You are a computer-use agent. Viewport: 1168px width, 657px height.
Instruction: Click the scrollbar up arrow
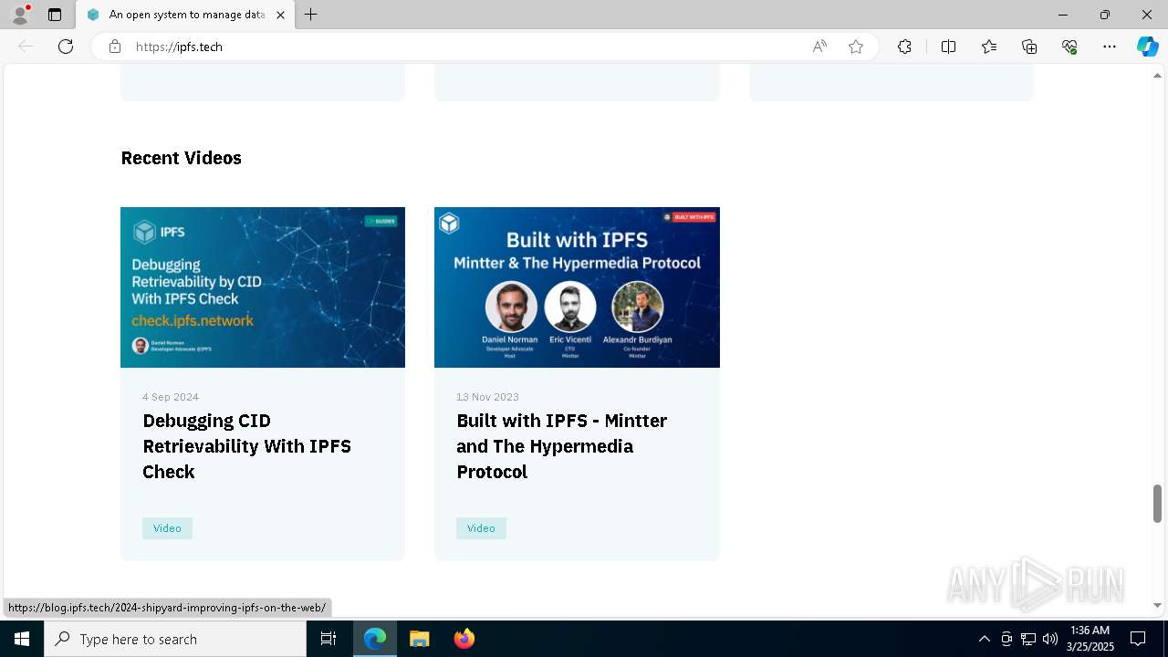(1157, 75)
